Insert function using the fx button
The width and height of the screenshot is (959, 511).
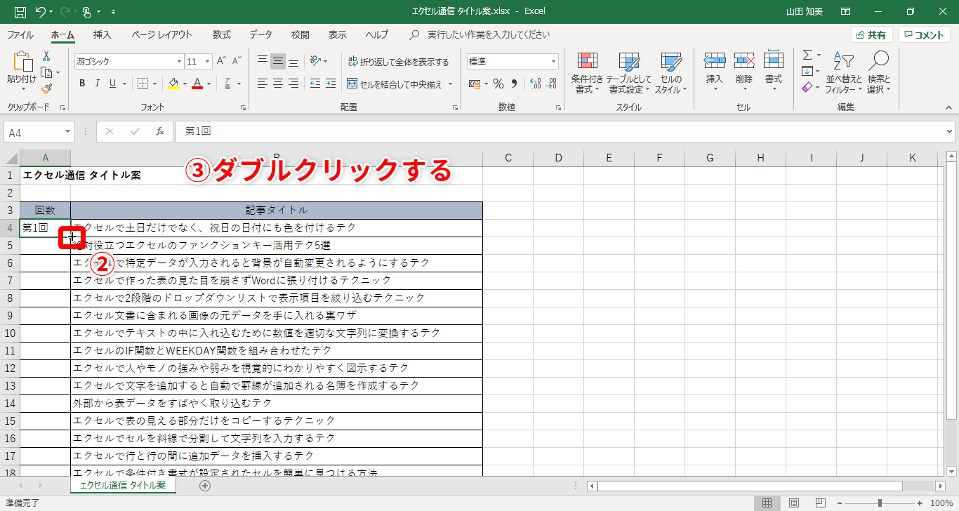(160, 131)
